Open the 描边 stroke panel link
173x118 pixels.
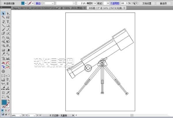click(x=38, y=3)
